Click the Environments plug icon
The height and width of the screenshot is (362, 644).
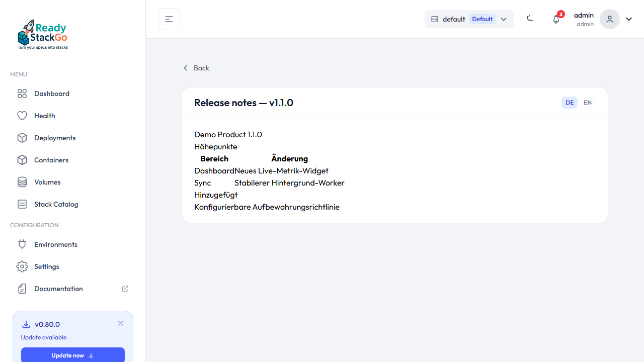[22, 244]
